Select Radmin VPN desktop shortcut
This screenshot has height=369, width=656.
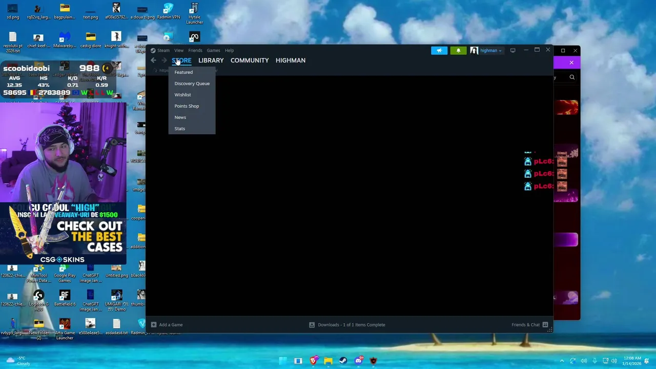point(169,11)
